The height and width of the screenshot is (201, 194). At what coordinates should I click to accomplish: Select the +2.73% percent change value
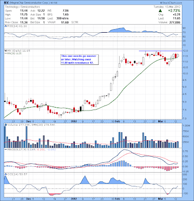click(174, 11)
